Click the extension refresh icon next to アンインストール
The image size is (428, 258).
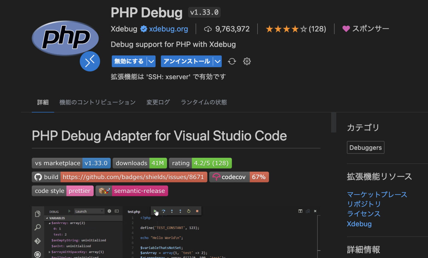click(x=232, y=61)
